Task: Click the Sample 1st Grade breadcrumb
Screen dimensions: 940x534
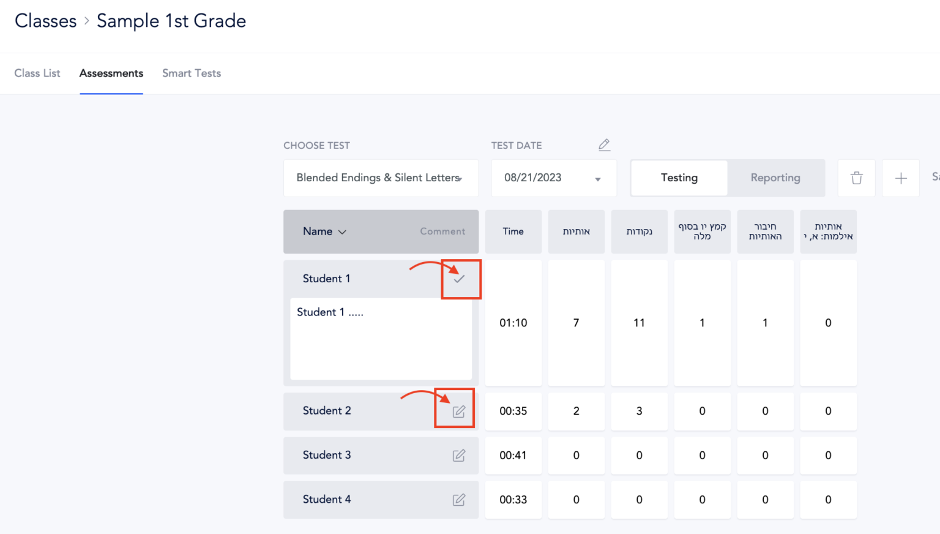Action: click(x=171, y=20)
